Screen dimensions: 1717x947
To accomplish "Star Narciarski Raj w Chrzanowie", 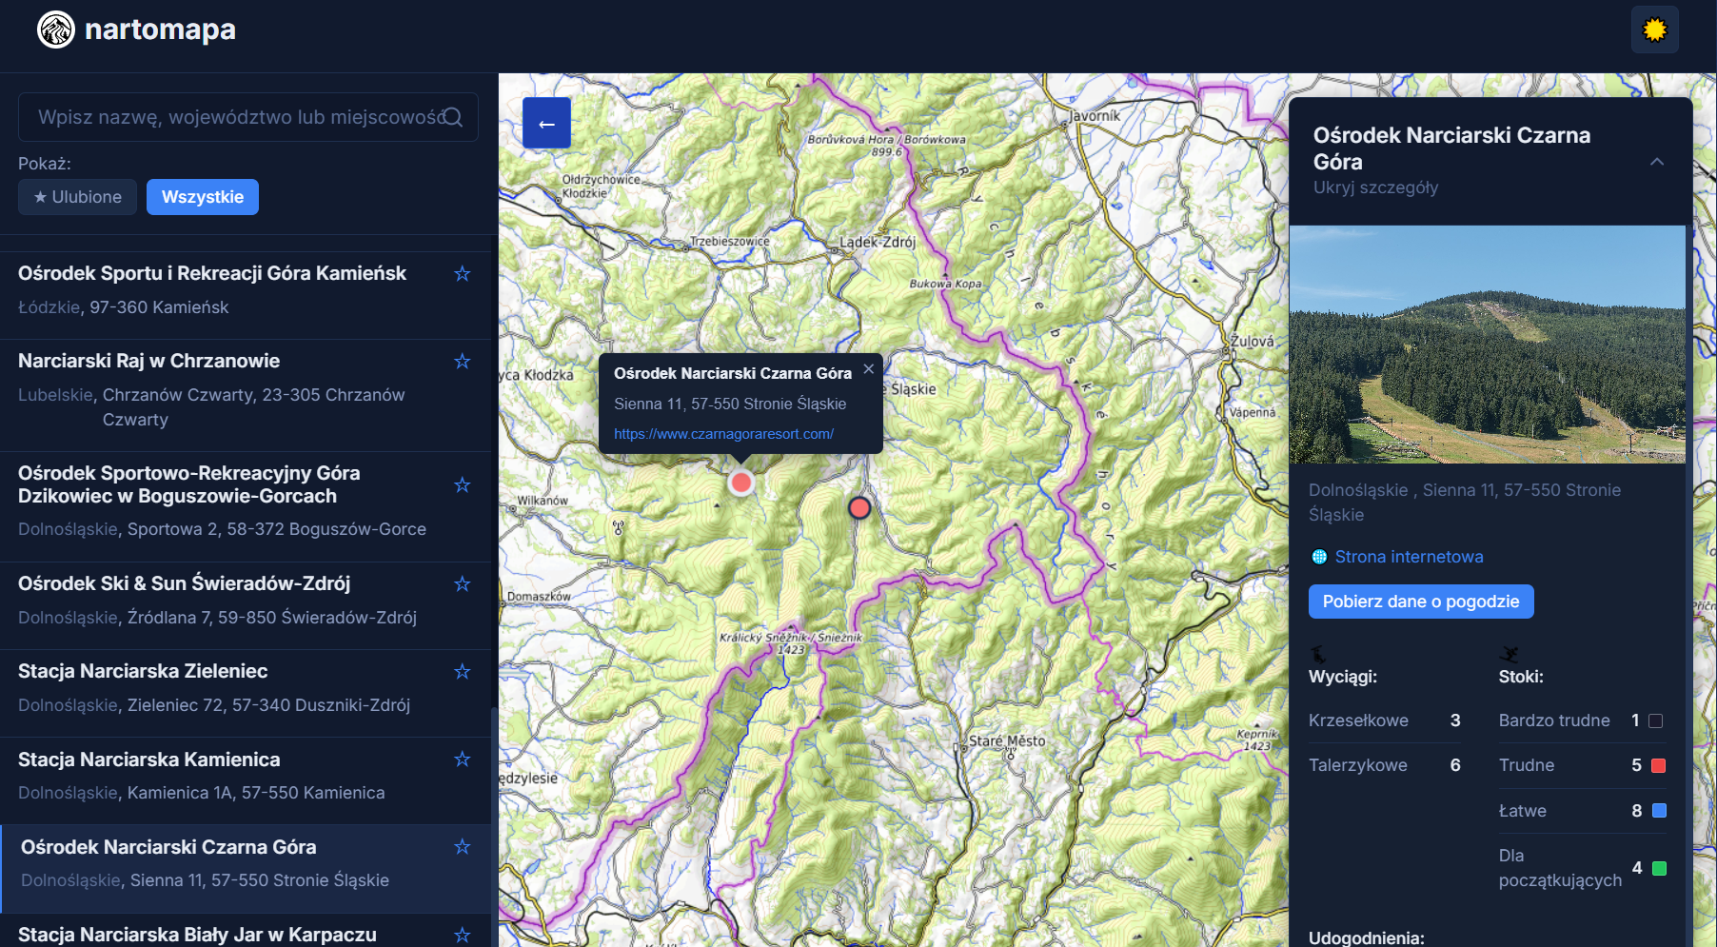I will click(x=463, y=362).
